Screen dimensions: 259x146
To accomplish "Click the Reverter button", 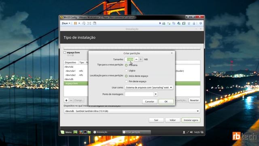I will (x=194, y=100).
